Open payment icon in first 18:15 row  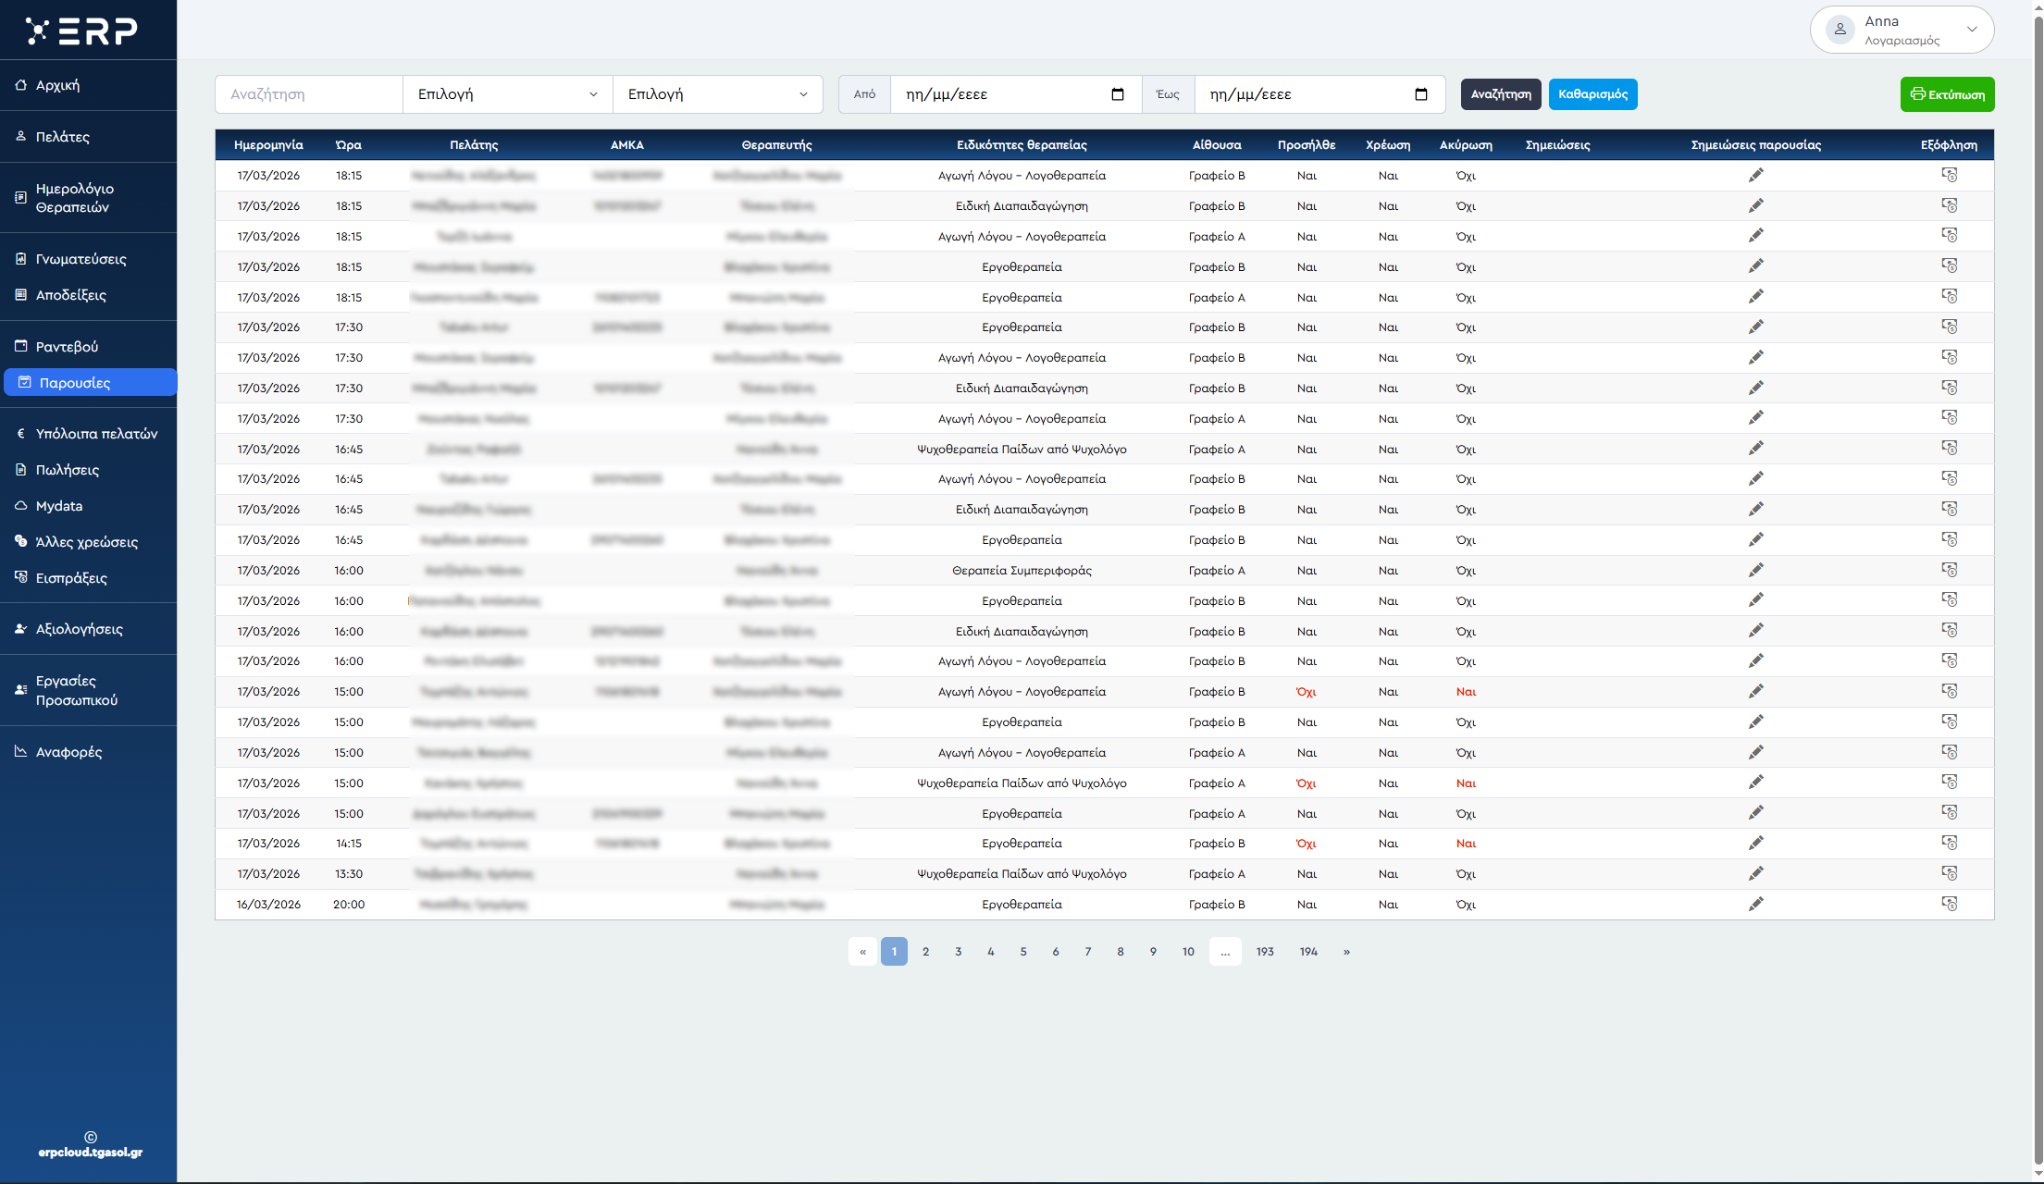tap(1950, 175)
